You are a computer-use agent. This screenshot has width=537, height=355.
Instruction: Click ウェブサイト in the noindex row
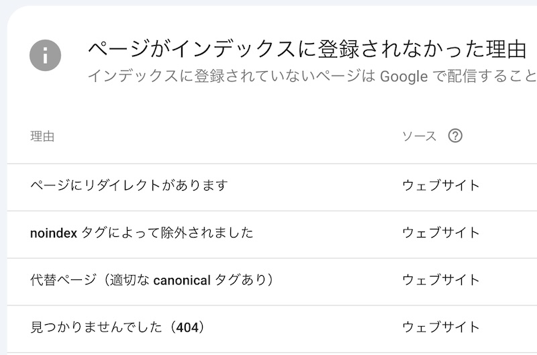pyautogui.click(x=441, y=233)
